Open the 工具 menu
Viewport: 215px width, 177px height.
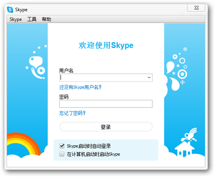point(32,19)
